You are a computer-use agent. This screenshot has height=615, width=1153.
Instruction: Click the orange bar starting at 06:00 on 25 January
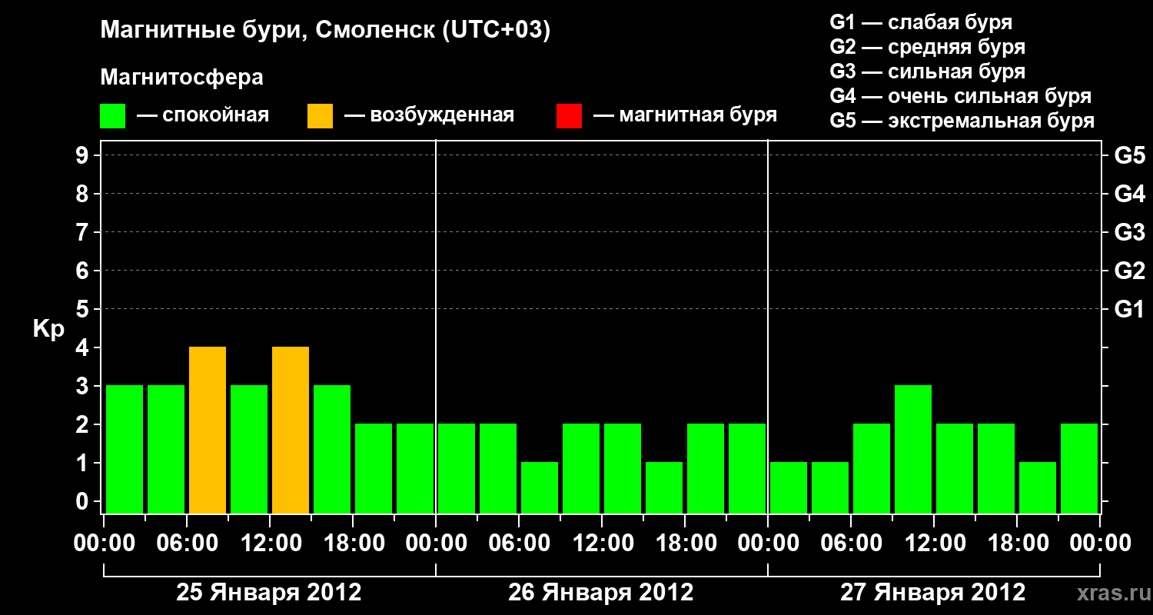208,430
